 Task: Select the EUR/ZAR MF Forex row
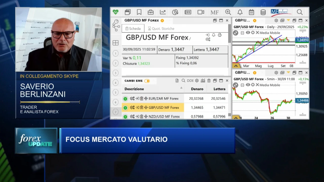click(x=175, y=99)
